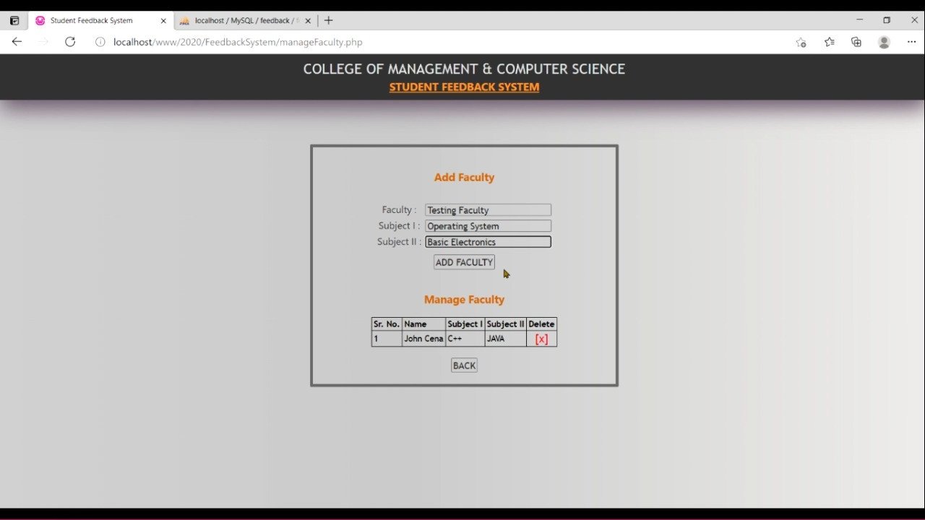Viewport: 925px width, 520px height.
Task: Click the site info icon in address bar
Action: (100, 42)
